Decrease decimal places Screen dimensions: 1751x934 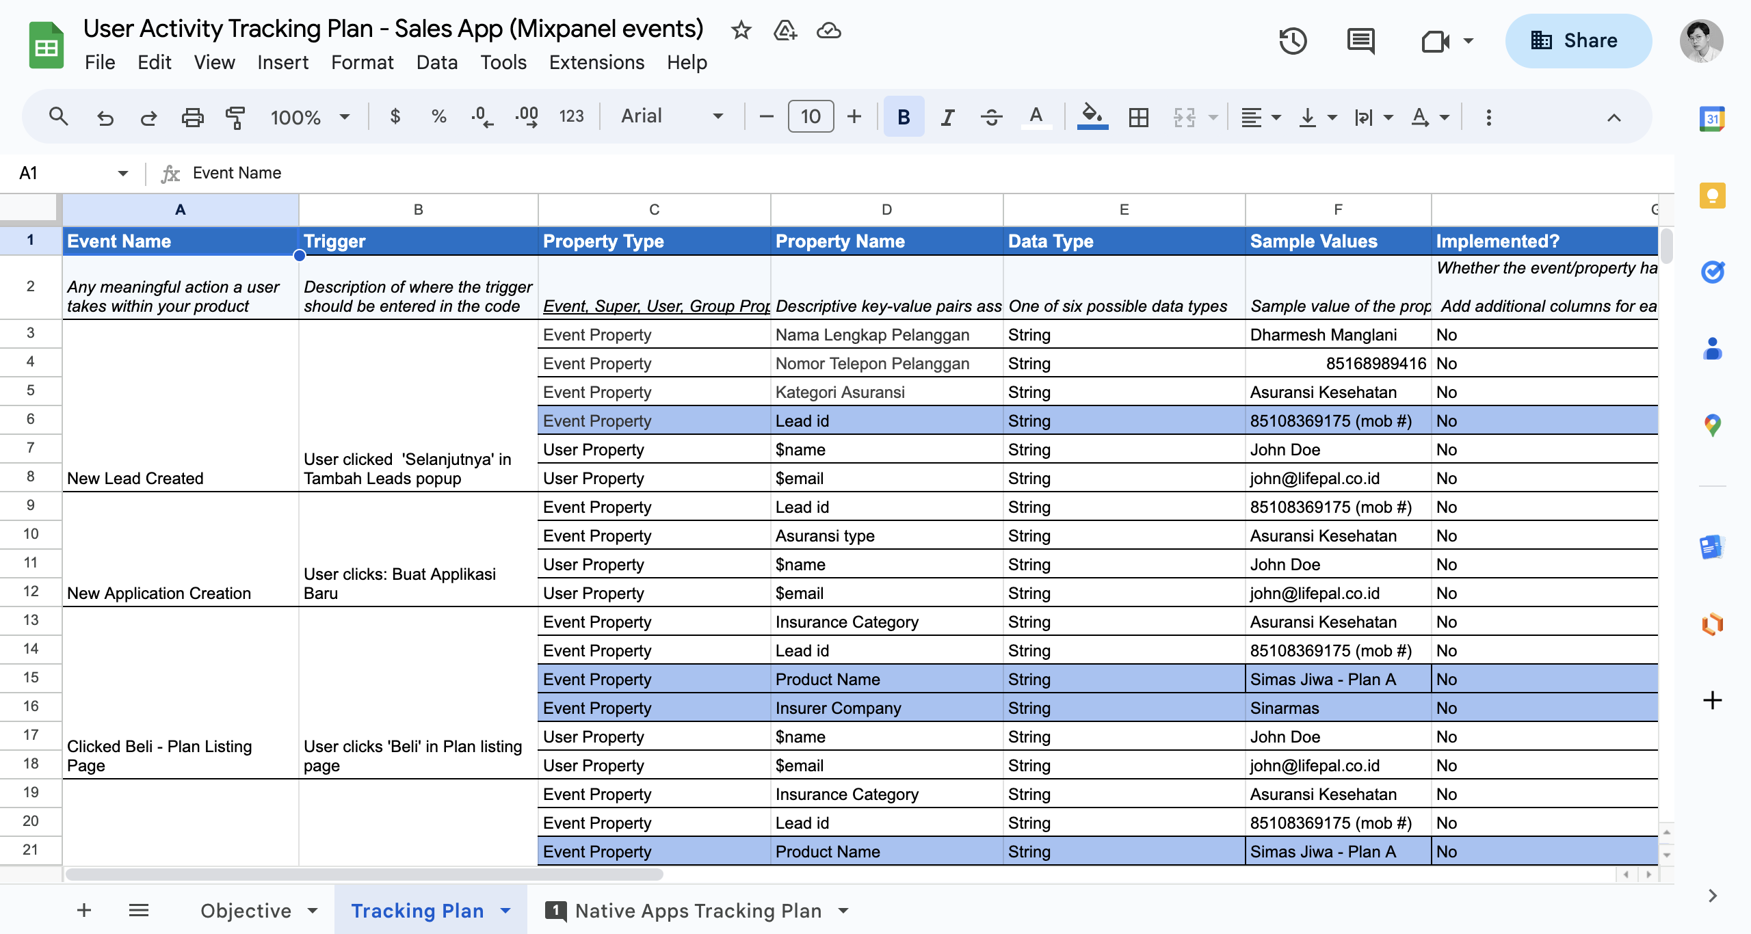pos(482,117)
